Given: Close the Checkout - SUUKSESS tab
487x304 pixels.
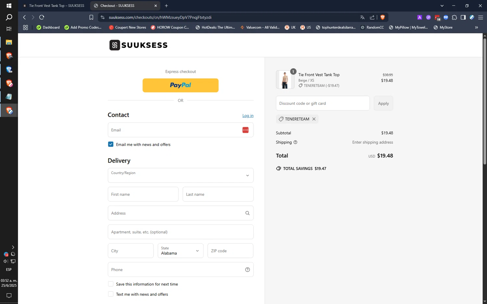Looking at the screenshot, I should [x=156, y=6].
